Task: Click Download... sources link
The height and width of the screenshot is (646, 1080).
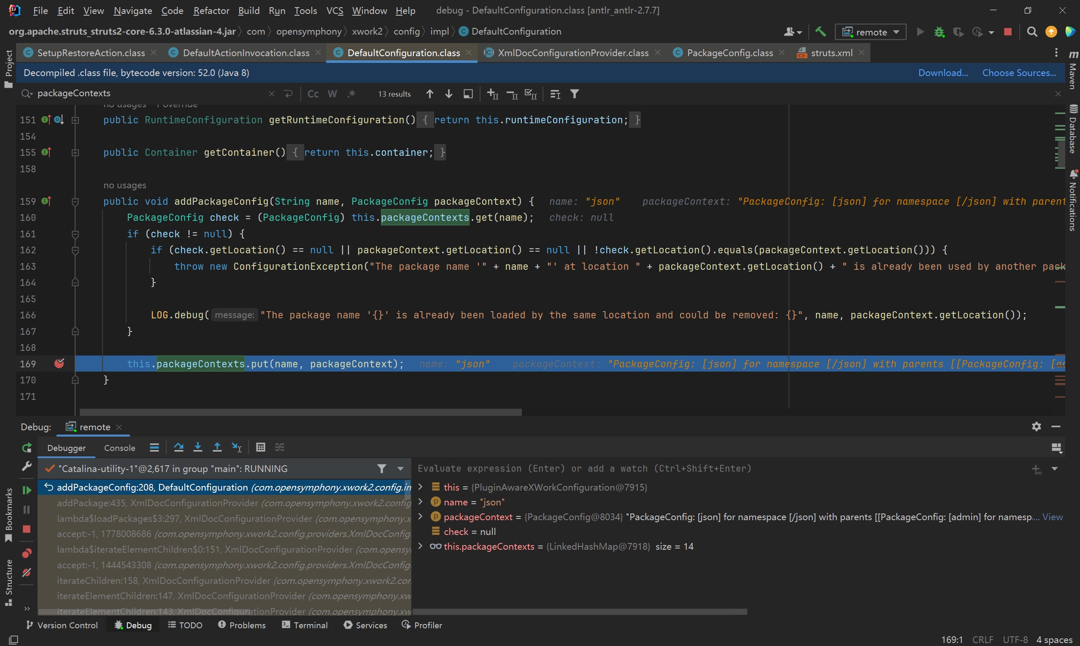Action: coord(943,73)
